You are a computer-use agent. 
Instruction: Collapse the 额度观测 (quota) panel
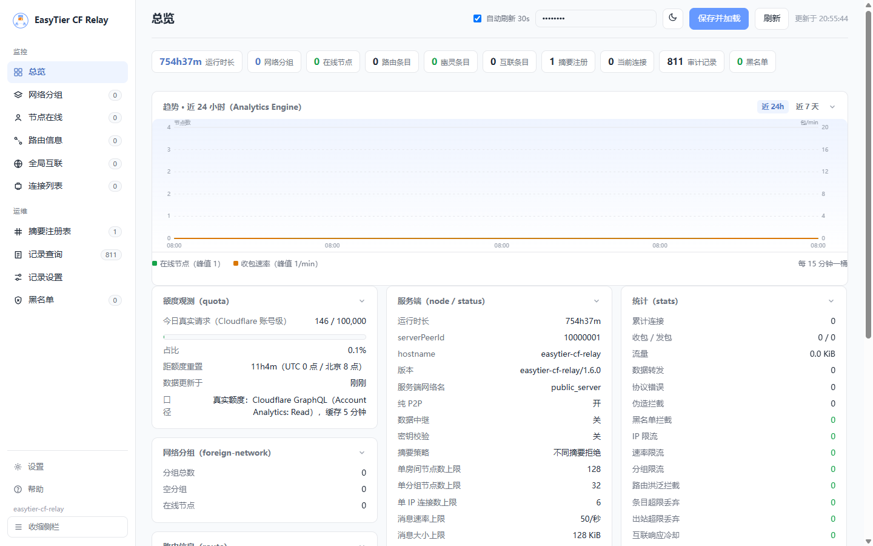362,302
